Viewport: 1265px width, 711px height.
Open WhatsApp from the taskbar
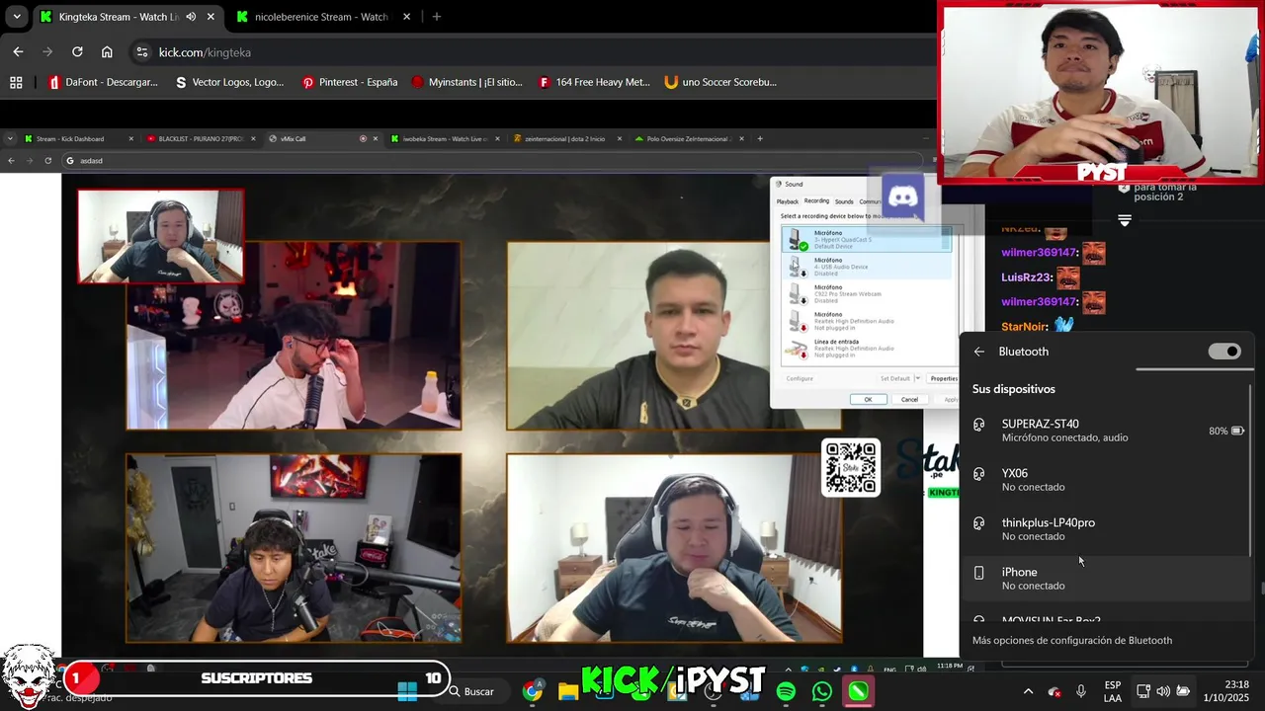click(x=822, y=692)
